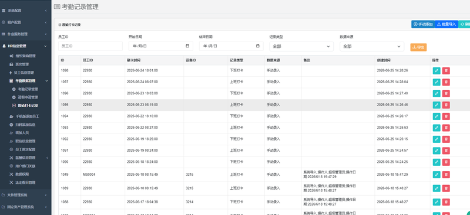Expand the 文件管理系统 sidebar section
The image size is (470, 215).
click(x=25, y=195)
